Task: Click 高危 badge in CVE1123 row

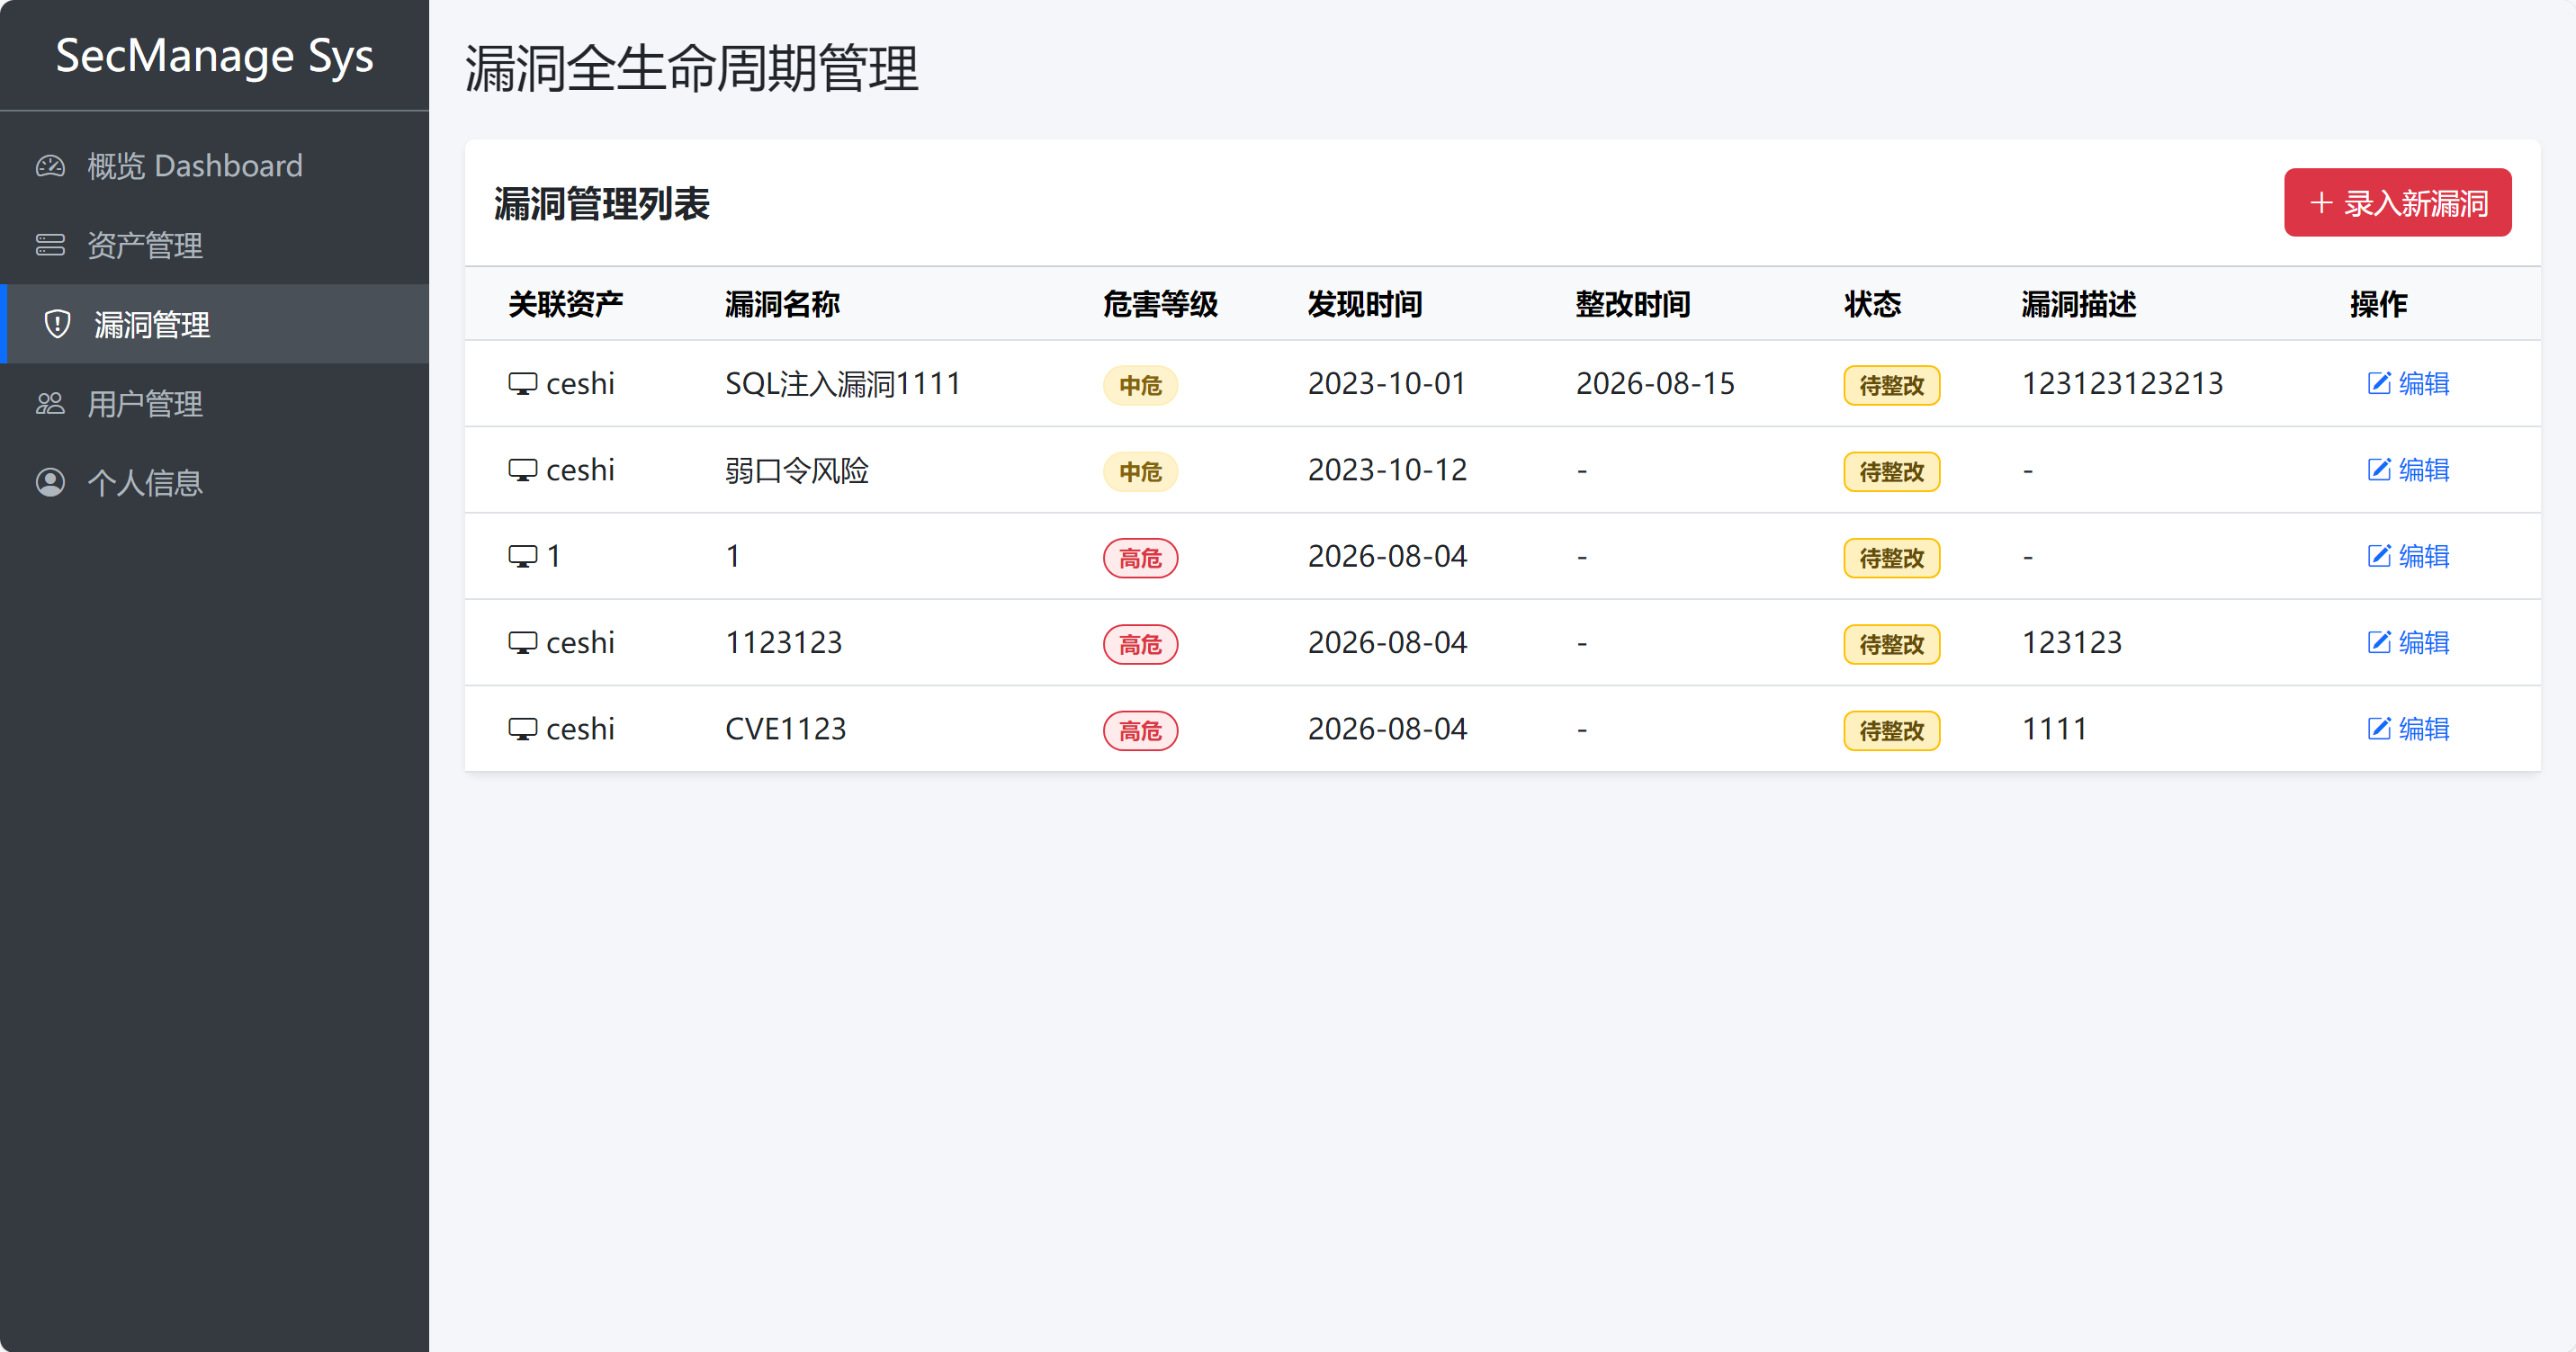Action: click(x=1140, y=730)
